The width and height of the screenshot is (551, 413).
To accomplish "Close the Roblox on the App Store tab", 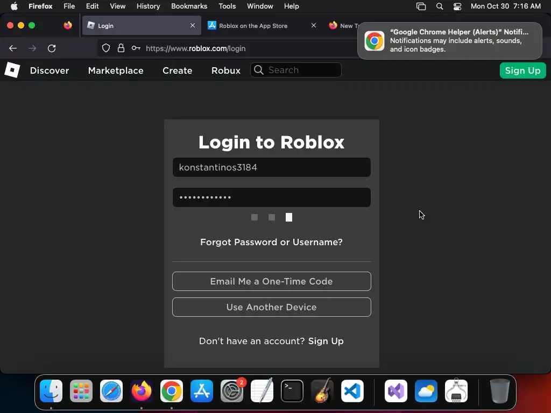I will (314, 25).
